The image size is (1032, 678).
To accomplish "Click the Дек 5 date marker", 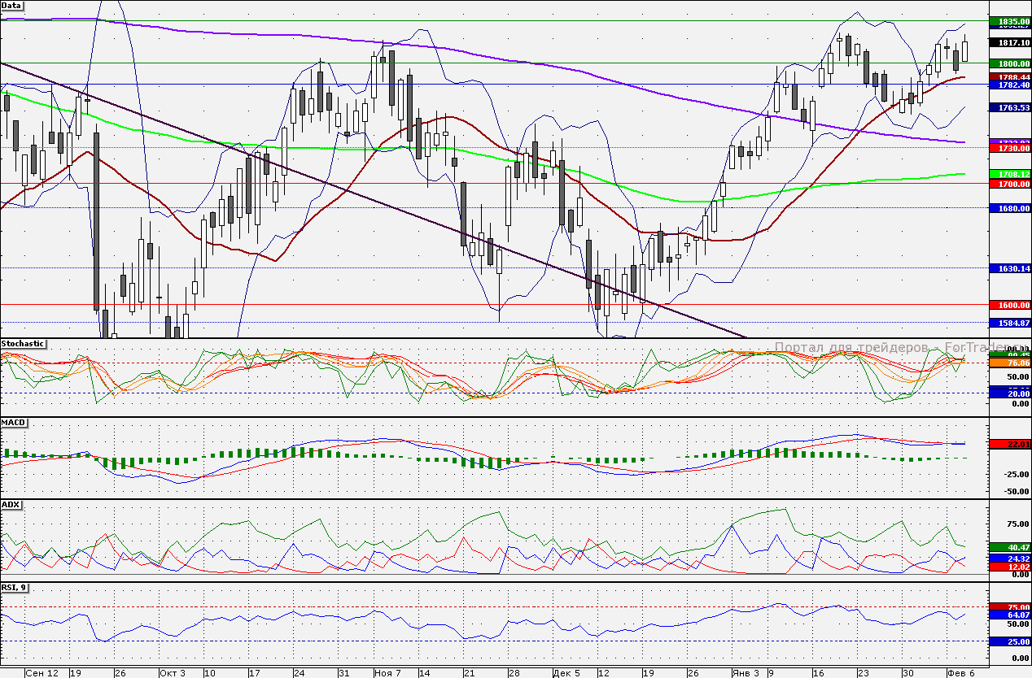I will point(566,673).
